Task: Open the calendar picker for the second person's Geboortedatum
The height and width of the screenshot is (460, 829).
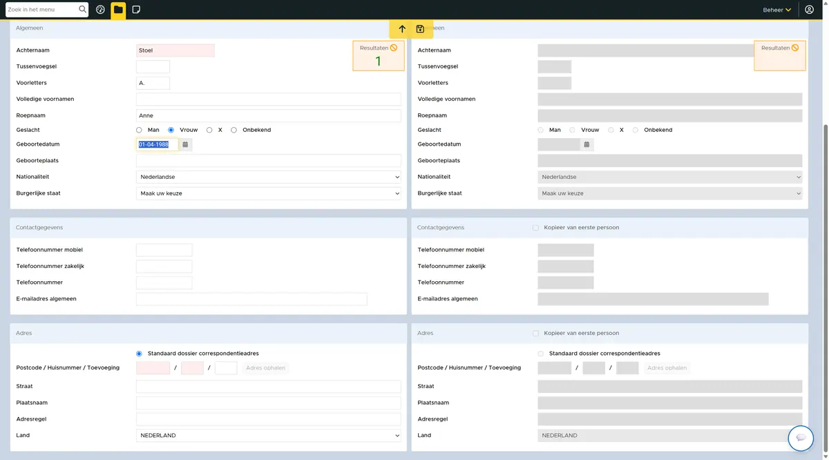Action: [x=587, y=144]
